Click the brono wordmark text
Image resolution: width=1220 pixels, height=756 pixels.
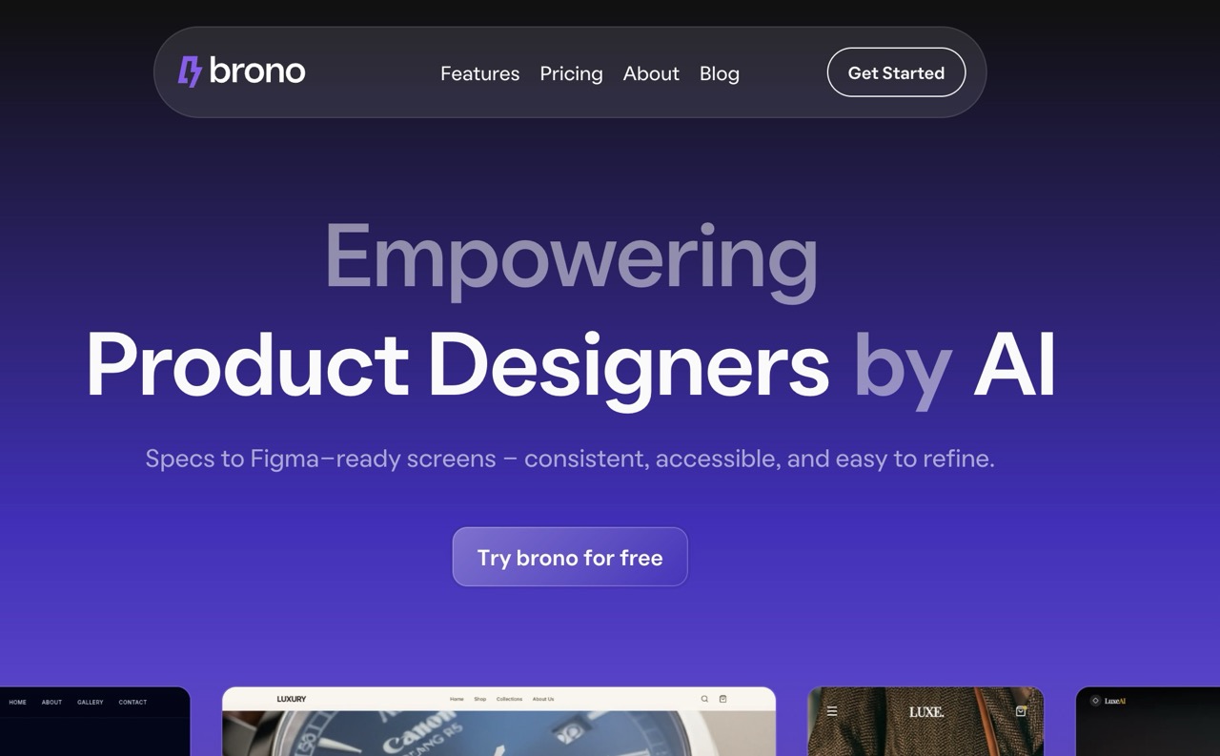pyautogui.click(x=257, y=72)
